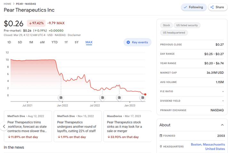Click the HEADQUARTERS label with pin icon

coord(172,147)
